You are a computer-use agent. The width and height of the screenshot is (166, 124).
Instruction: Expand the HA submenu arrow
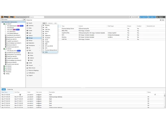(40, 48)
